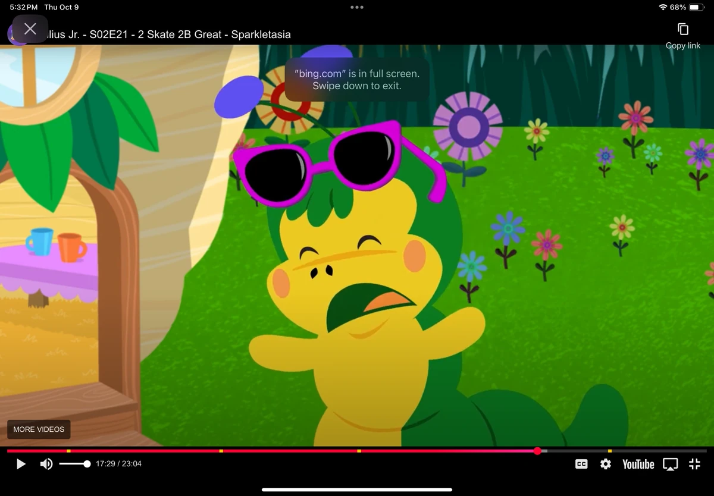Expand MORE VIDEOS suggestions panel
Image resolution: width=714 pixels, height=496 pixels.
[39, 429]
